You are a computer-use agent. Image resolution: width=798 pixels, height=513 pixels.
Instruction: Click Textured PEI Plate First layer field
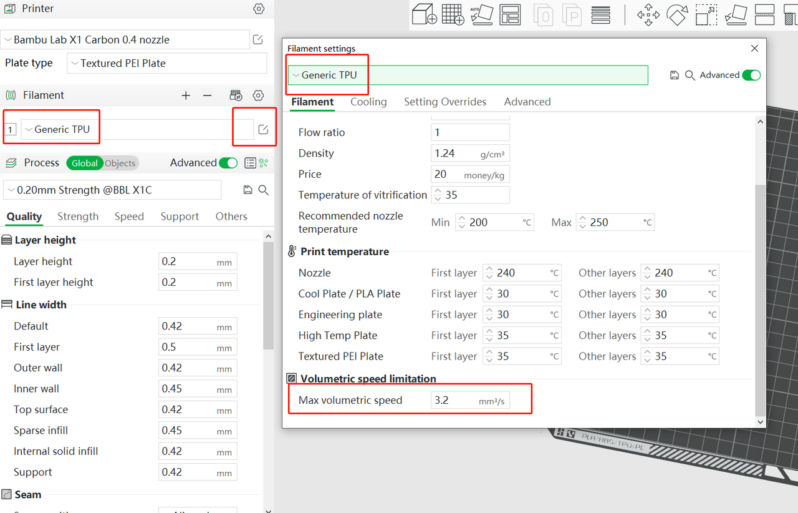pos(522,356)
